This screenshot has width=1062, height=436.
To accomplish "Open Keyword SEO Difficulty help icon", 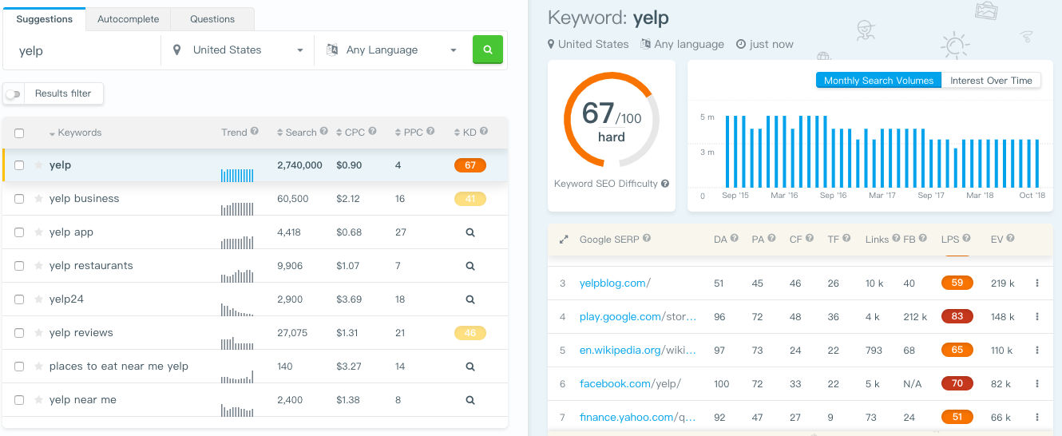I will coord(665,184).
